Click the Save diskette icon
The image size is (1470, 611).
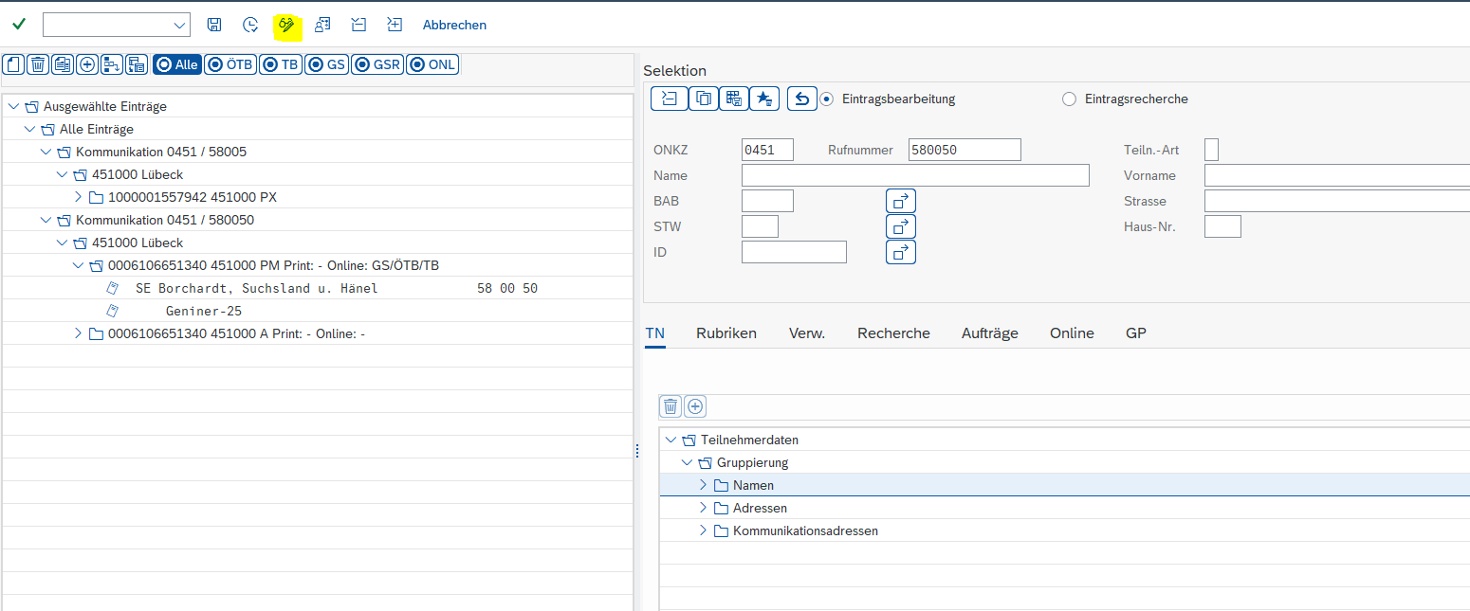pos(214,25)
